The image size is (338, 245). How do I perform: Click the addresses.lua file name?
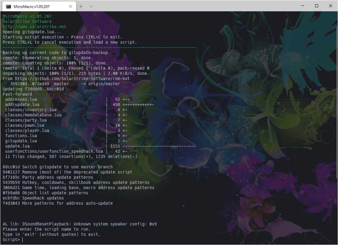pyautogui.click(x=21, y=99)
